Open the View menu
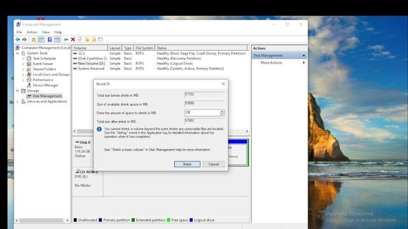 [46, 32]
